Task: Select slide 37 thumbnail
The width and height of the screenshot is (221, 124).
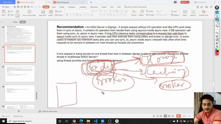Action: [x=20, y=73]
